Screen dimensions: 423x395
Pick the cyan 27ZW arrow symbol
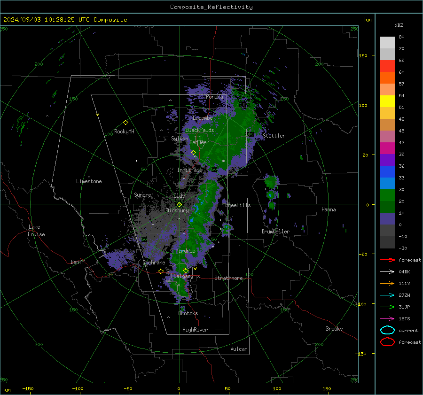387,295
